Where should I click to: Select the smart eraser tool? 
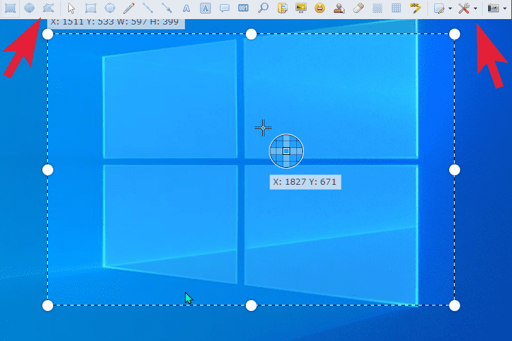[x=358, y=8]
